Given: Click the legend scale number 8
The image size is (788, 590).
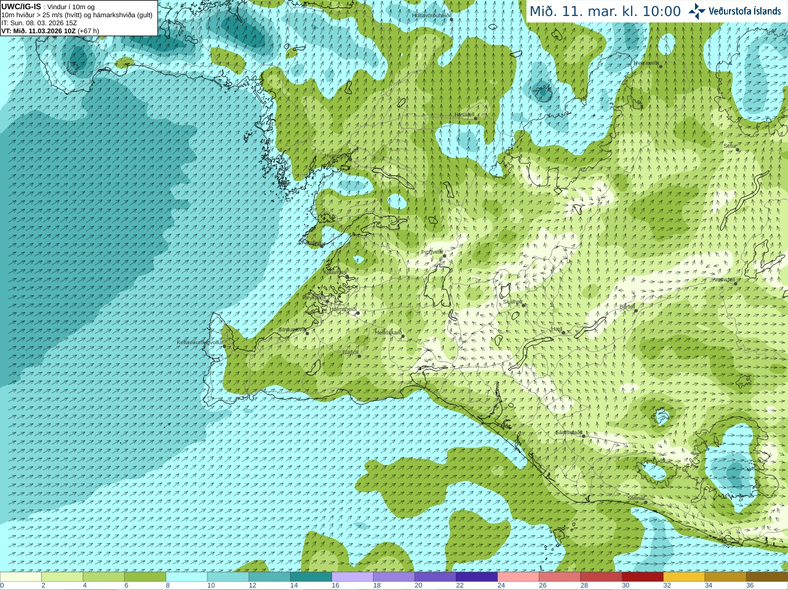Looking at the screenshot, I should click(x=168, y=586).
